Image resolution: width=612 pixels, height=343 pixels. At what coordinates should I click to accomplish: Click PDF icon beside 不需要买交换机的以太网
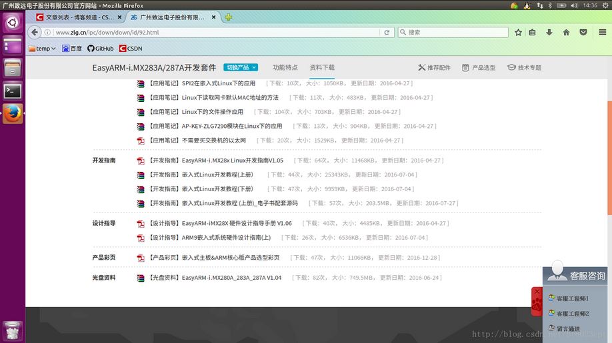141,141
